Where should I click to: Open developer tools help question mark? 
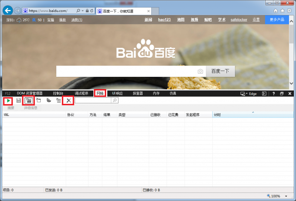pos(273,93)
